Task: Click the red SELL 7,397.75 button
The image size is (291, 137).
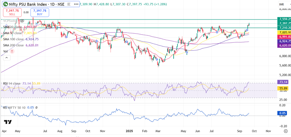Action: tap(12, 12)
